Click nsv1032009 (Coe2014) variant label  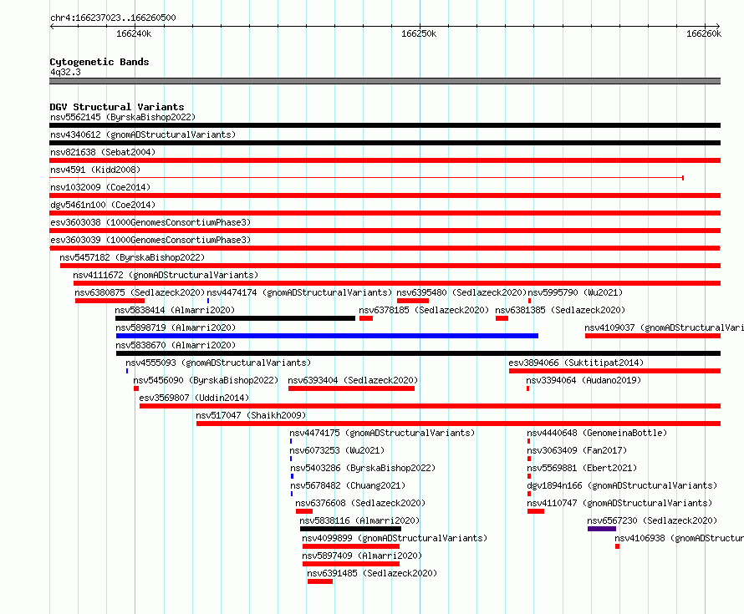[x=100, y=187]
